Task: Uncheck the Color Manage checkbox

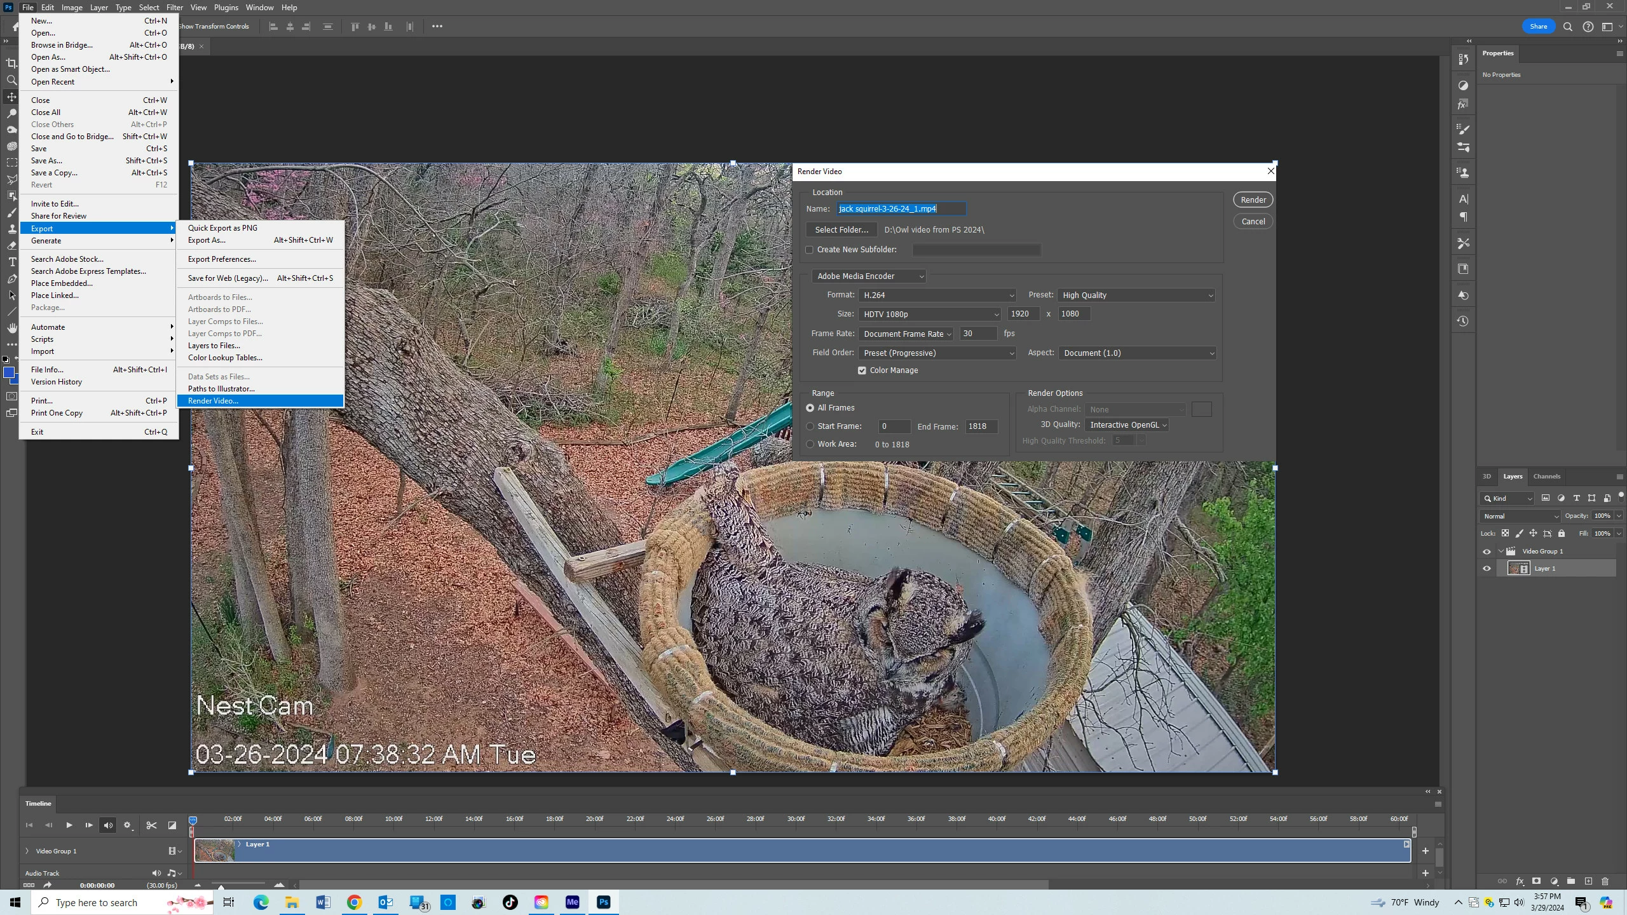Action: 862,370
